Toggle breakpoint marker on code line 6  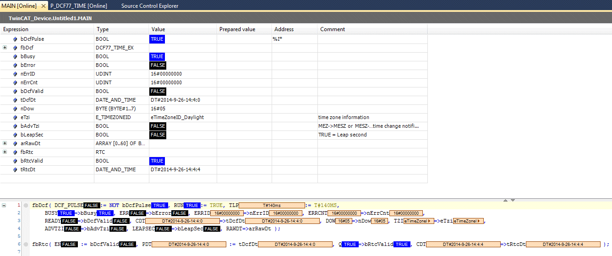coord(26,245)
